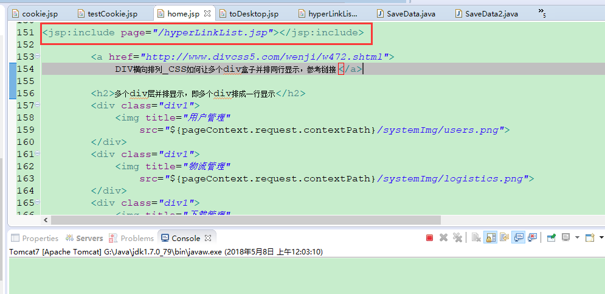The height and width of the screenshot is (294, 605).
Task: Toggle show console on standard error change
Action: [532, 237]
